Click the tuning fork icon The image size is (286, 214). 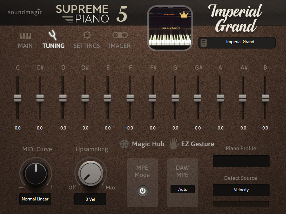(53, 35)
